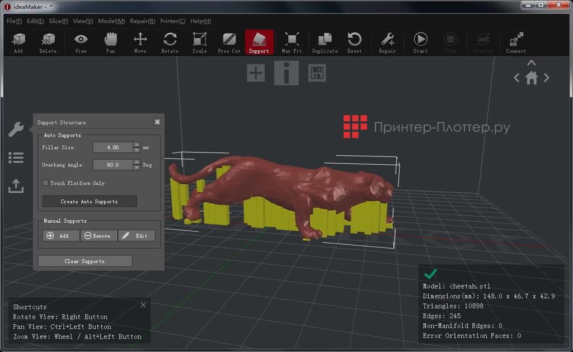Open the Repair tool
Image resolution: width=573 pixels, height=352 pixels.
(387, 42)
